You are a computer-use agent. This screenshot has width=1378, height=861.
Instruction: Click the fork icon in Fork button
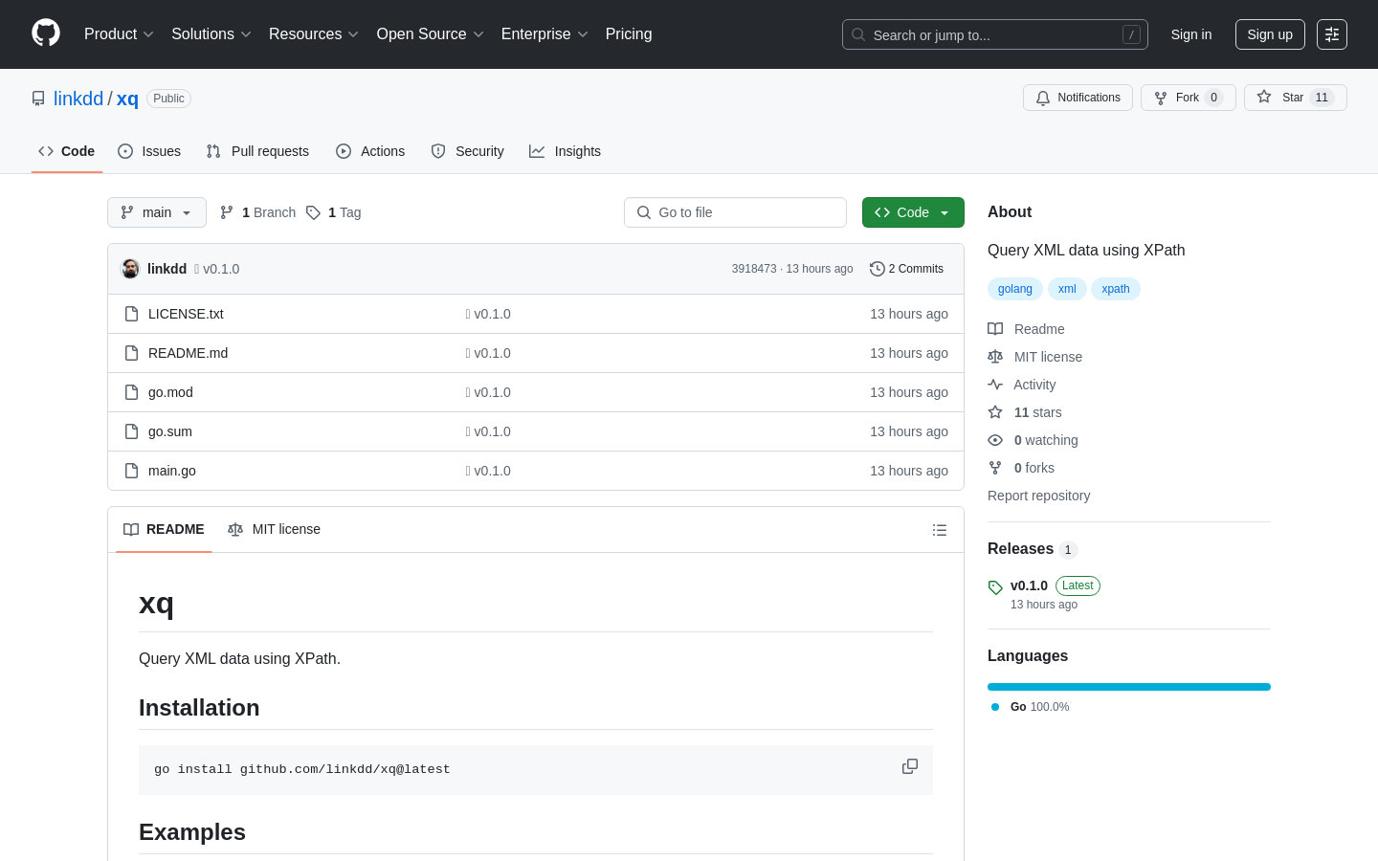[1161, 98]
